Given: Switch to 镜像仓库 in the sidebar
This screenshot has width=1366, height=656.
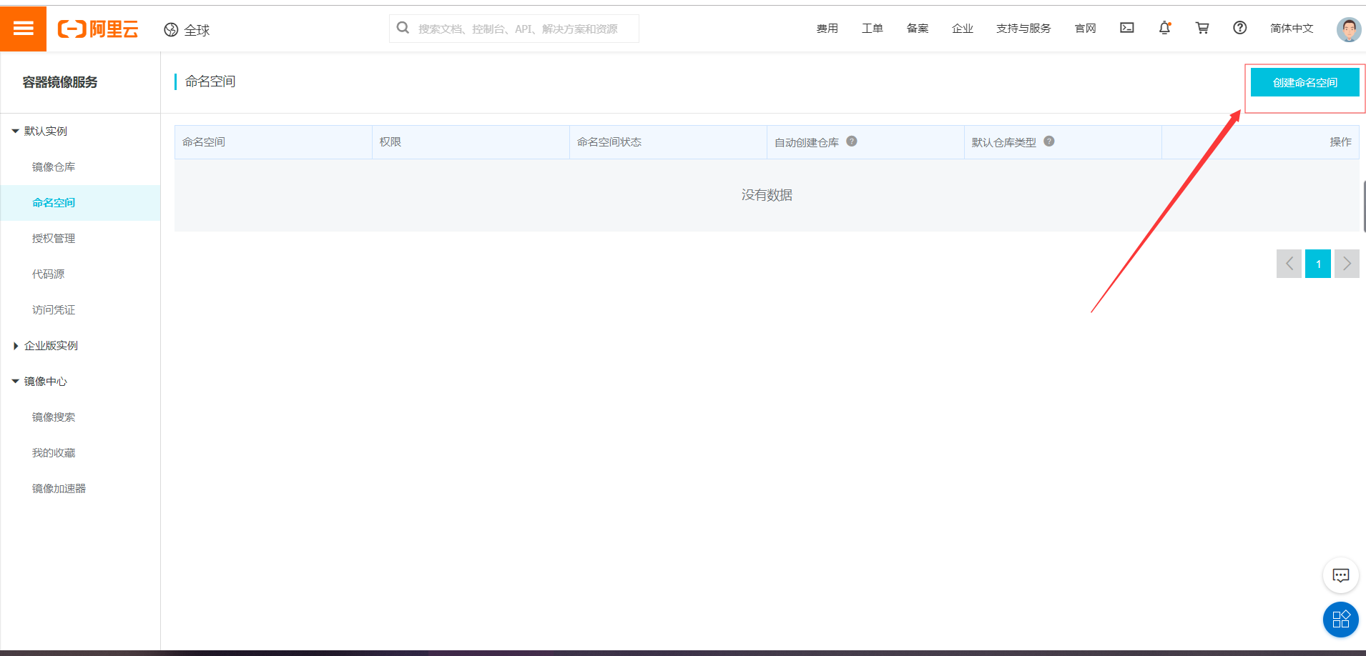Looking at the screenshot, I should coord(54,167).
